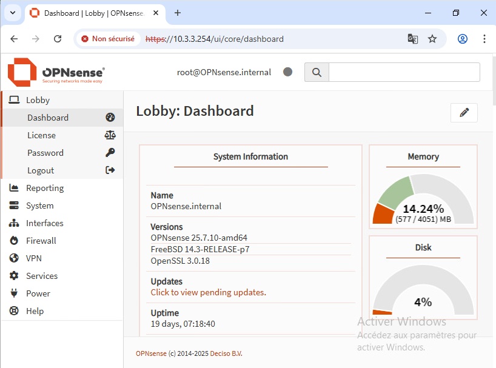Click the Services gear icon
The image size is (496, 368).
14,276
